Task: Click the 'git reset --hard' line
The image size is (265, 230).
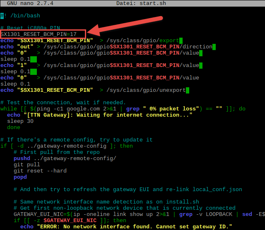Action: (40, 171)
